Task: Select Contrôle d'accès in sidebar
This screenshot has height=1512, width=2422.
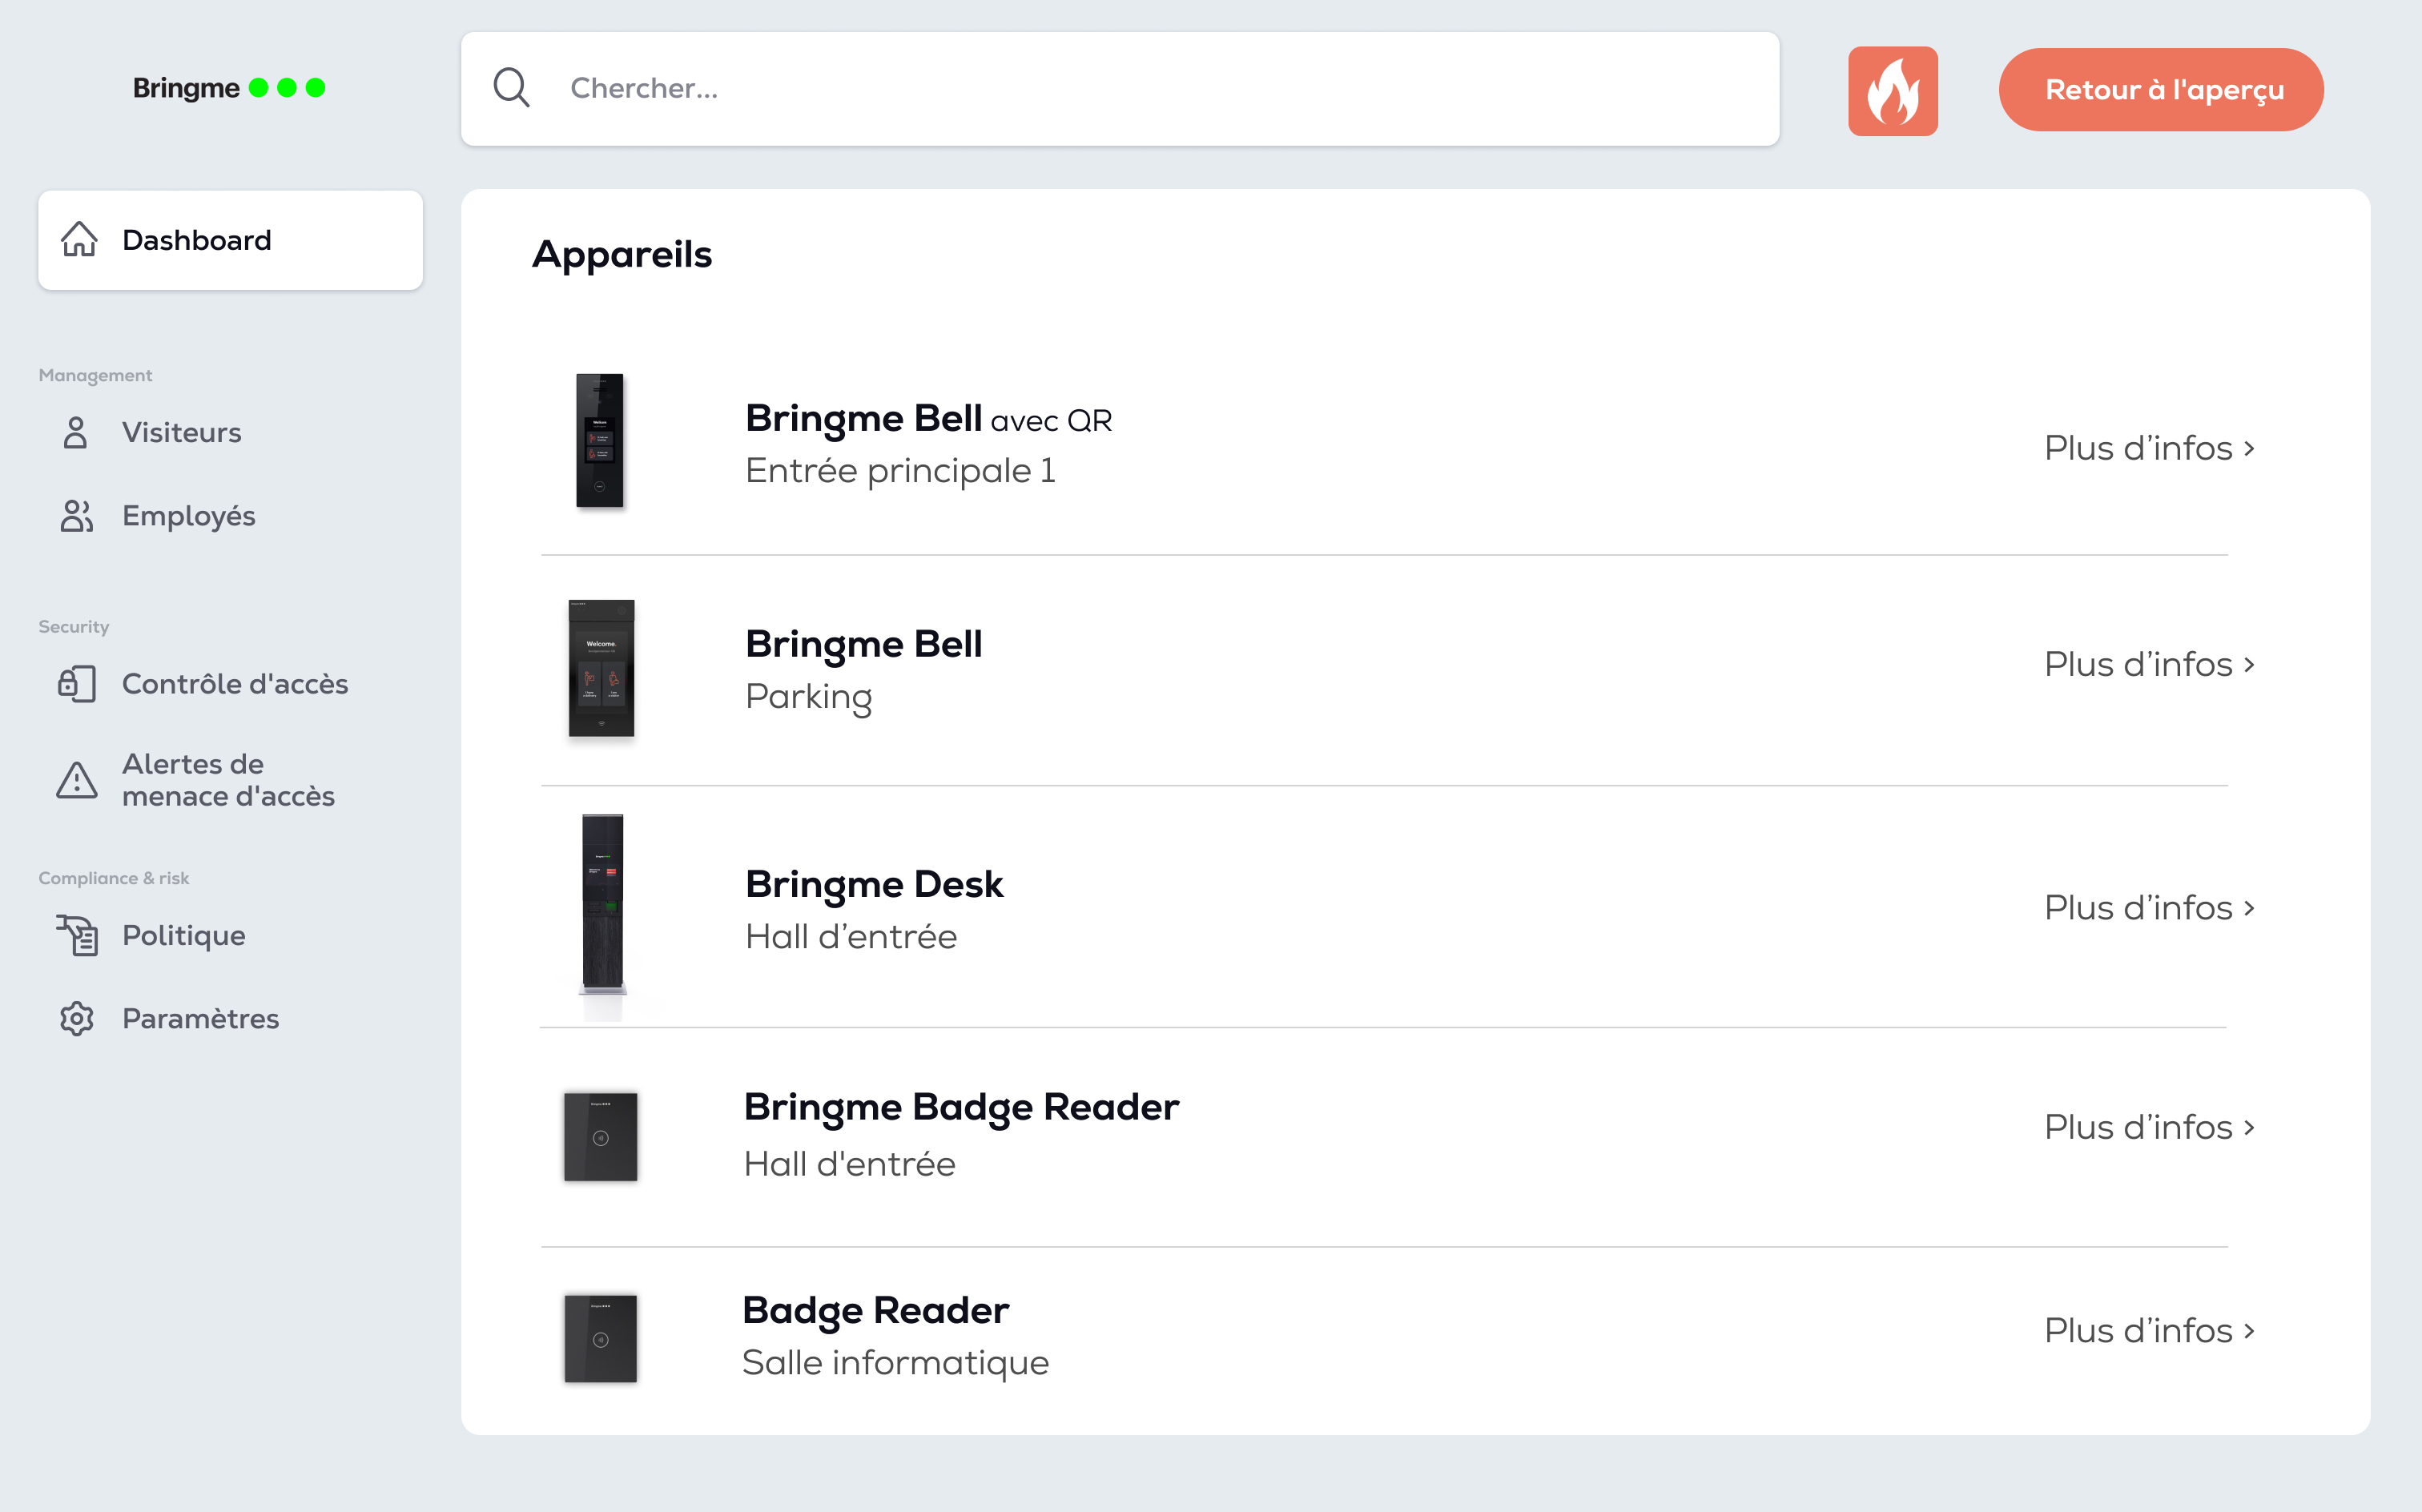Action: pos(235,684)
